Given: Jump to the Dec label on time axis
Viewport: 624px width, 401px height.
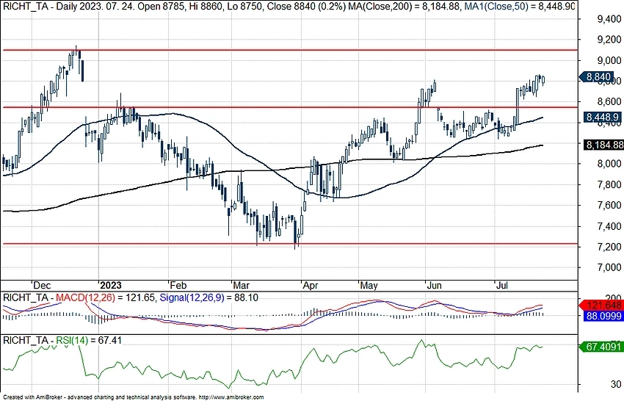Looking at the screenshot, I should (x=41, y=285).
